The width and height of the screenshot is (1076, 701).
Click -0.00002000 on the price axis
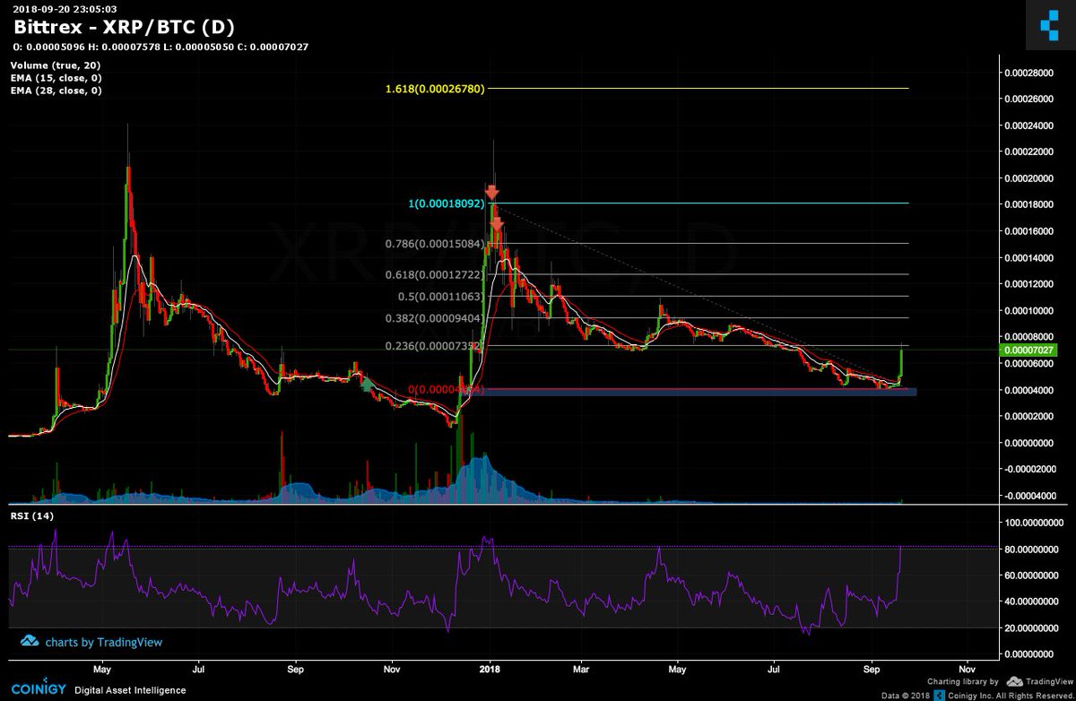click(1028, 470)
